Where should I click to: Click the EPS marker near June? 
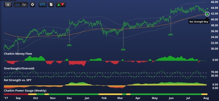[170, 35]
